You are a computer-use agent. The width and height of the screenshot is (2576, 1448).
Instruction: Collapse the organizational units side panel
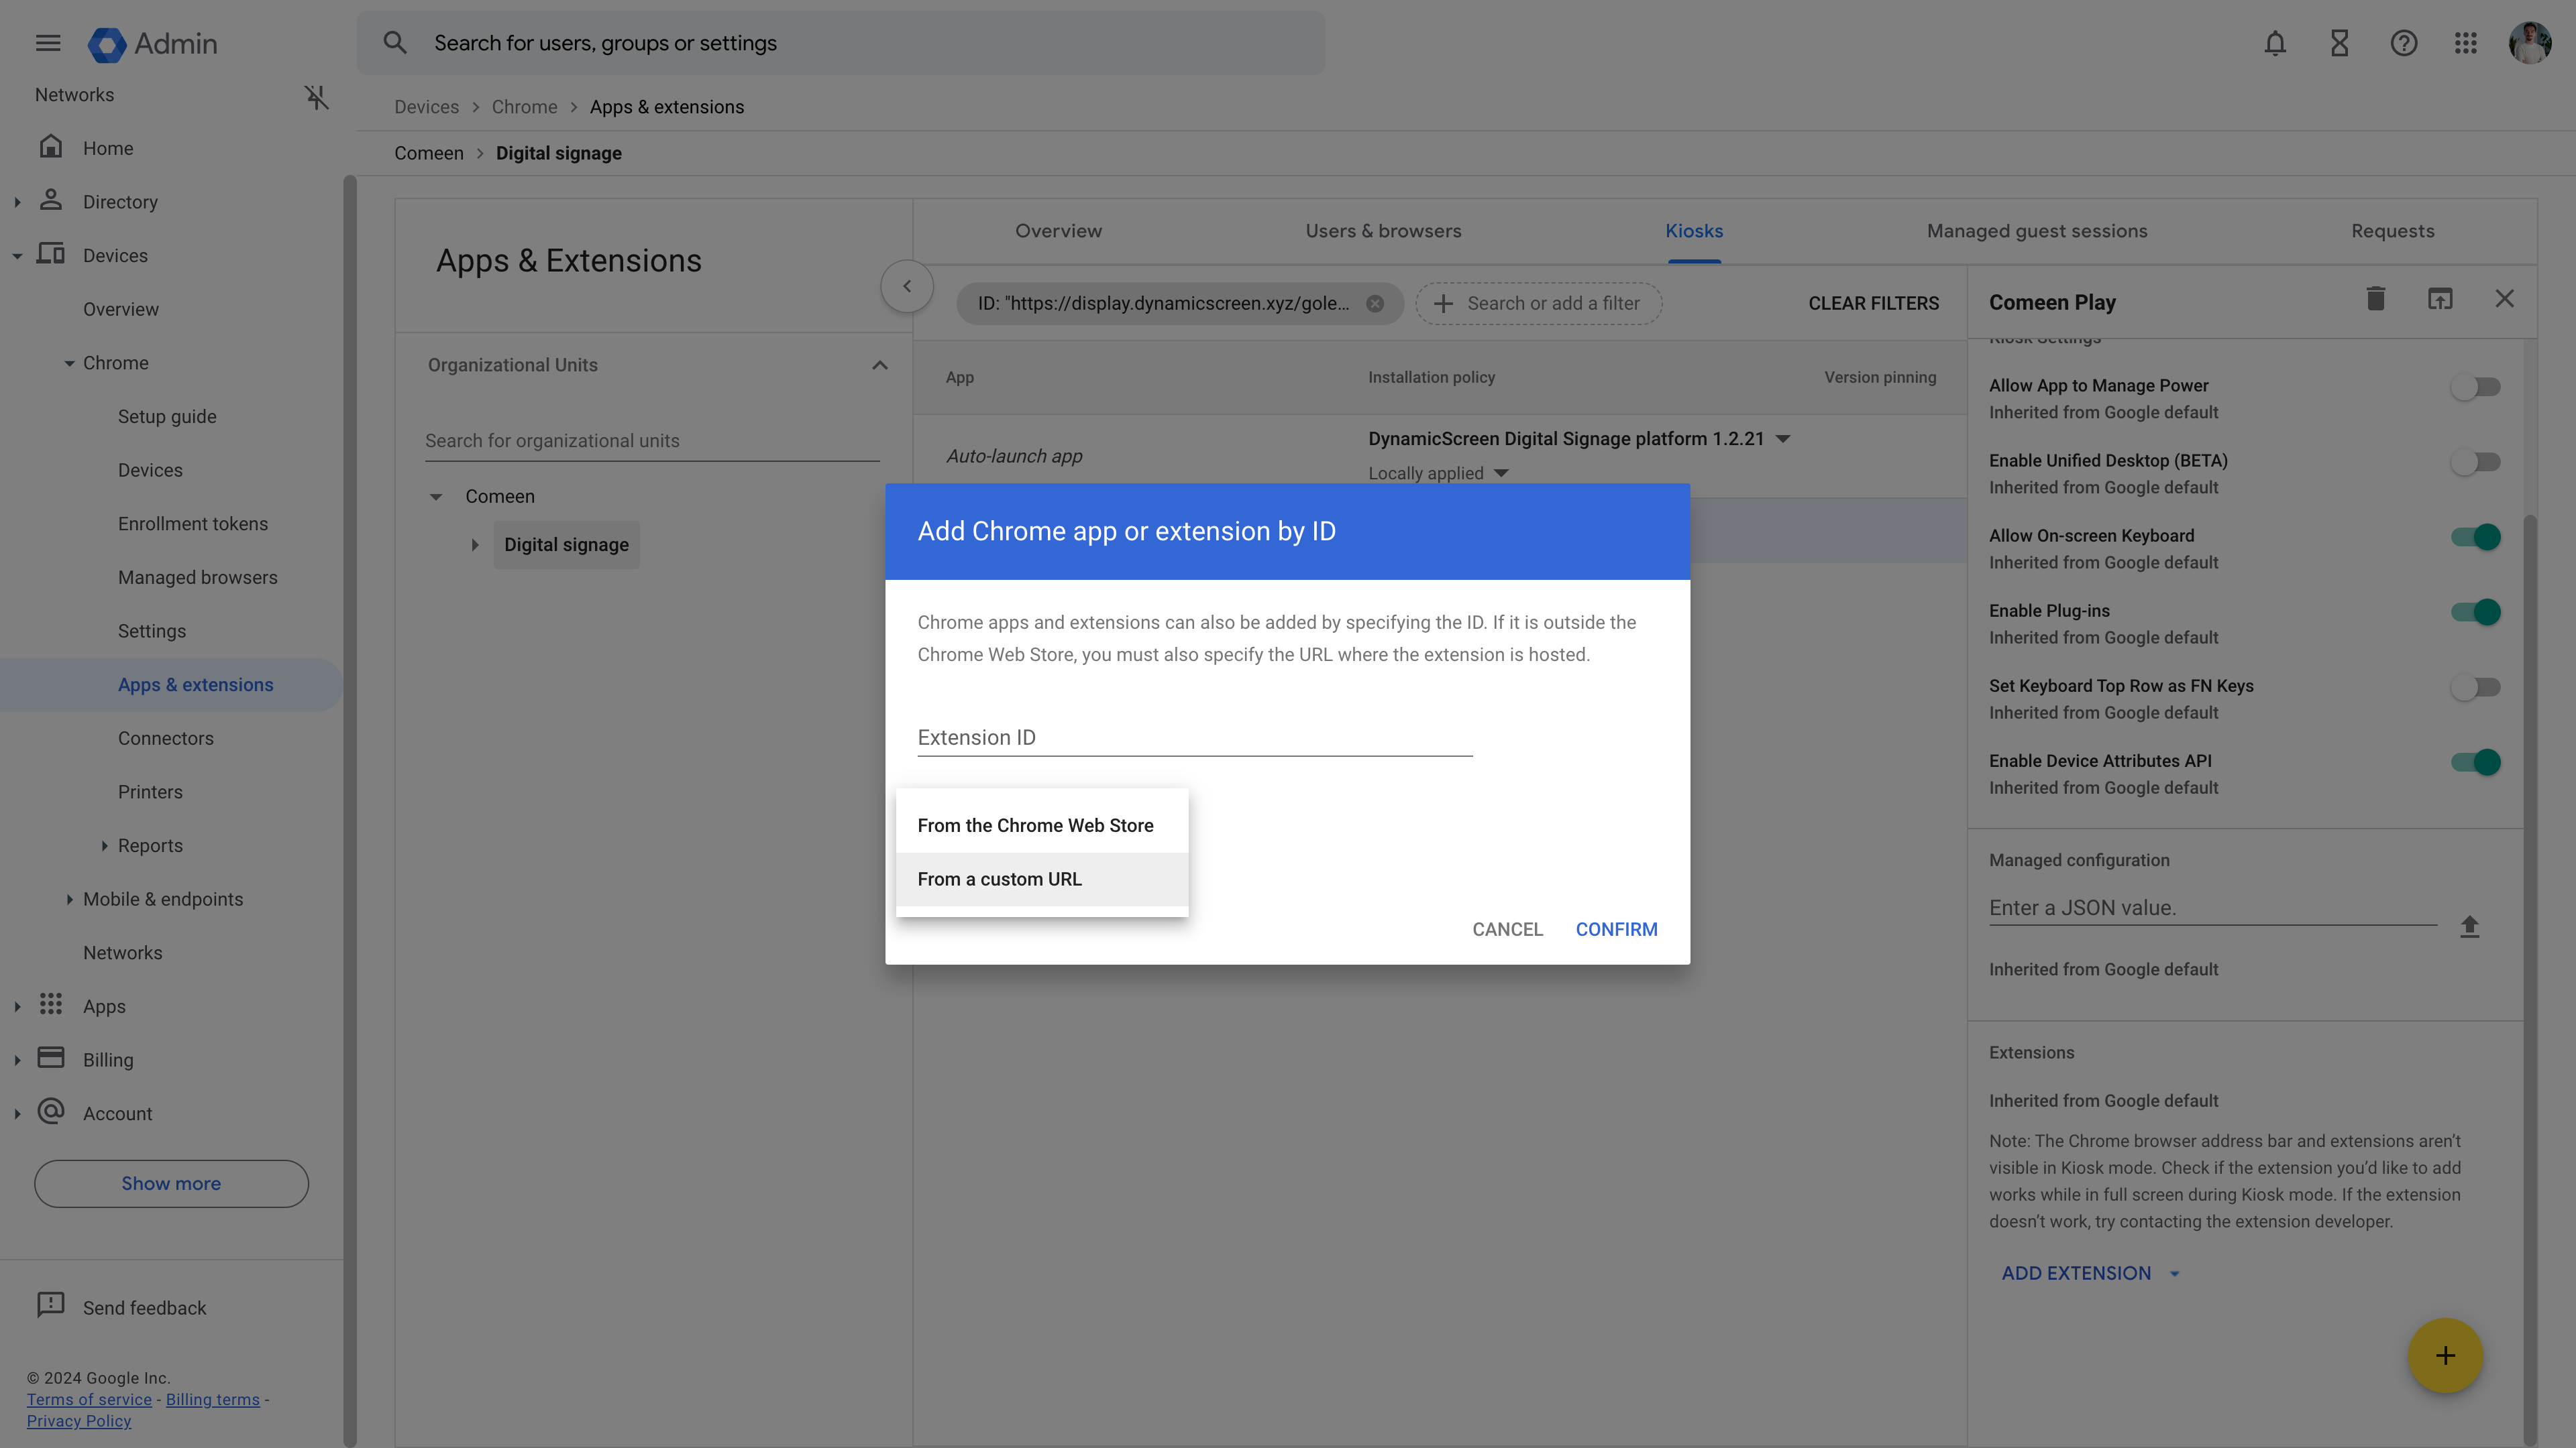point(907,287)
